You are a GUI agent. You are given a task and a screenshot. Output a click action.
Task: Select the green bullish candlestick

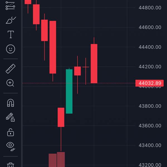[69, 91]
